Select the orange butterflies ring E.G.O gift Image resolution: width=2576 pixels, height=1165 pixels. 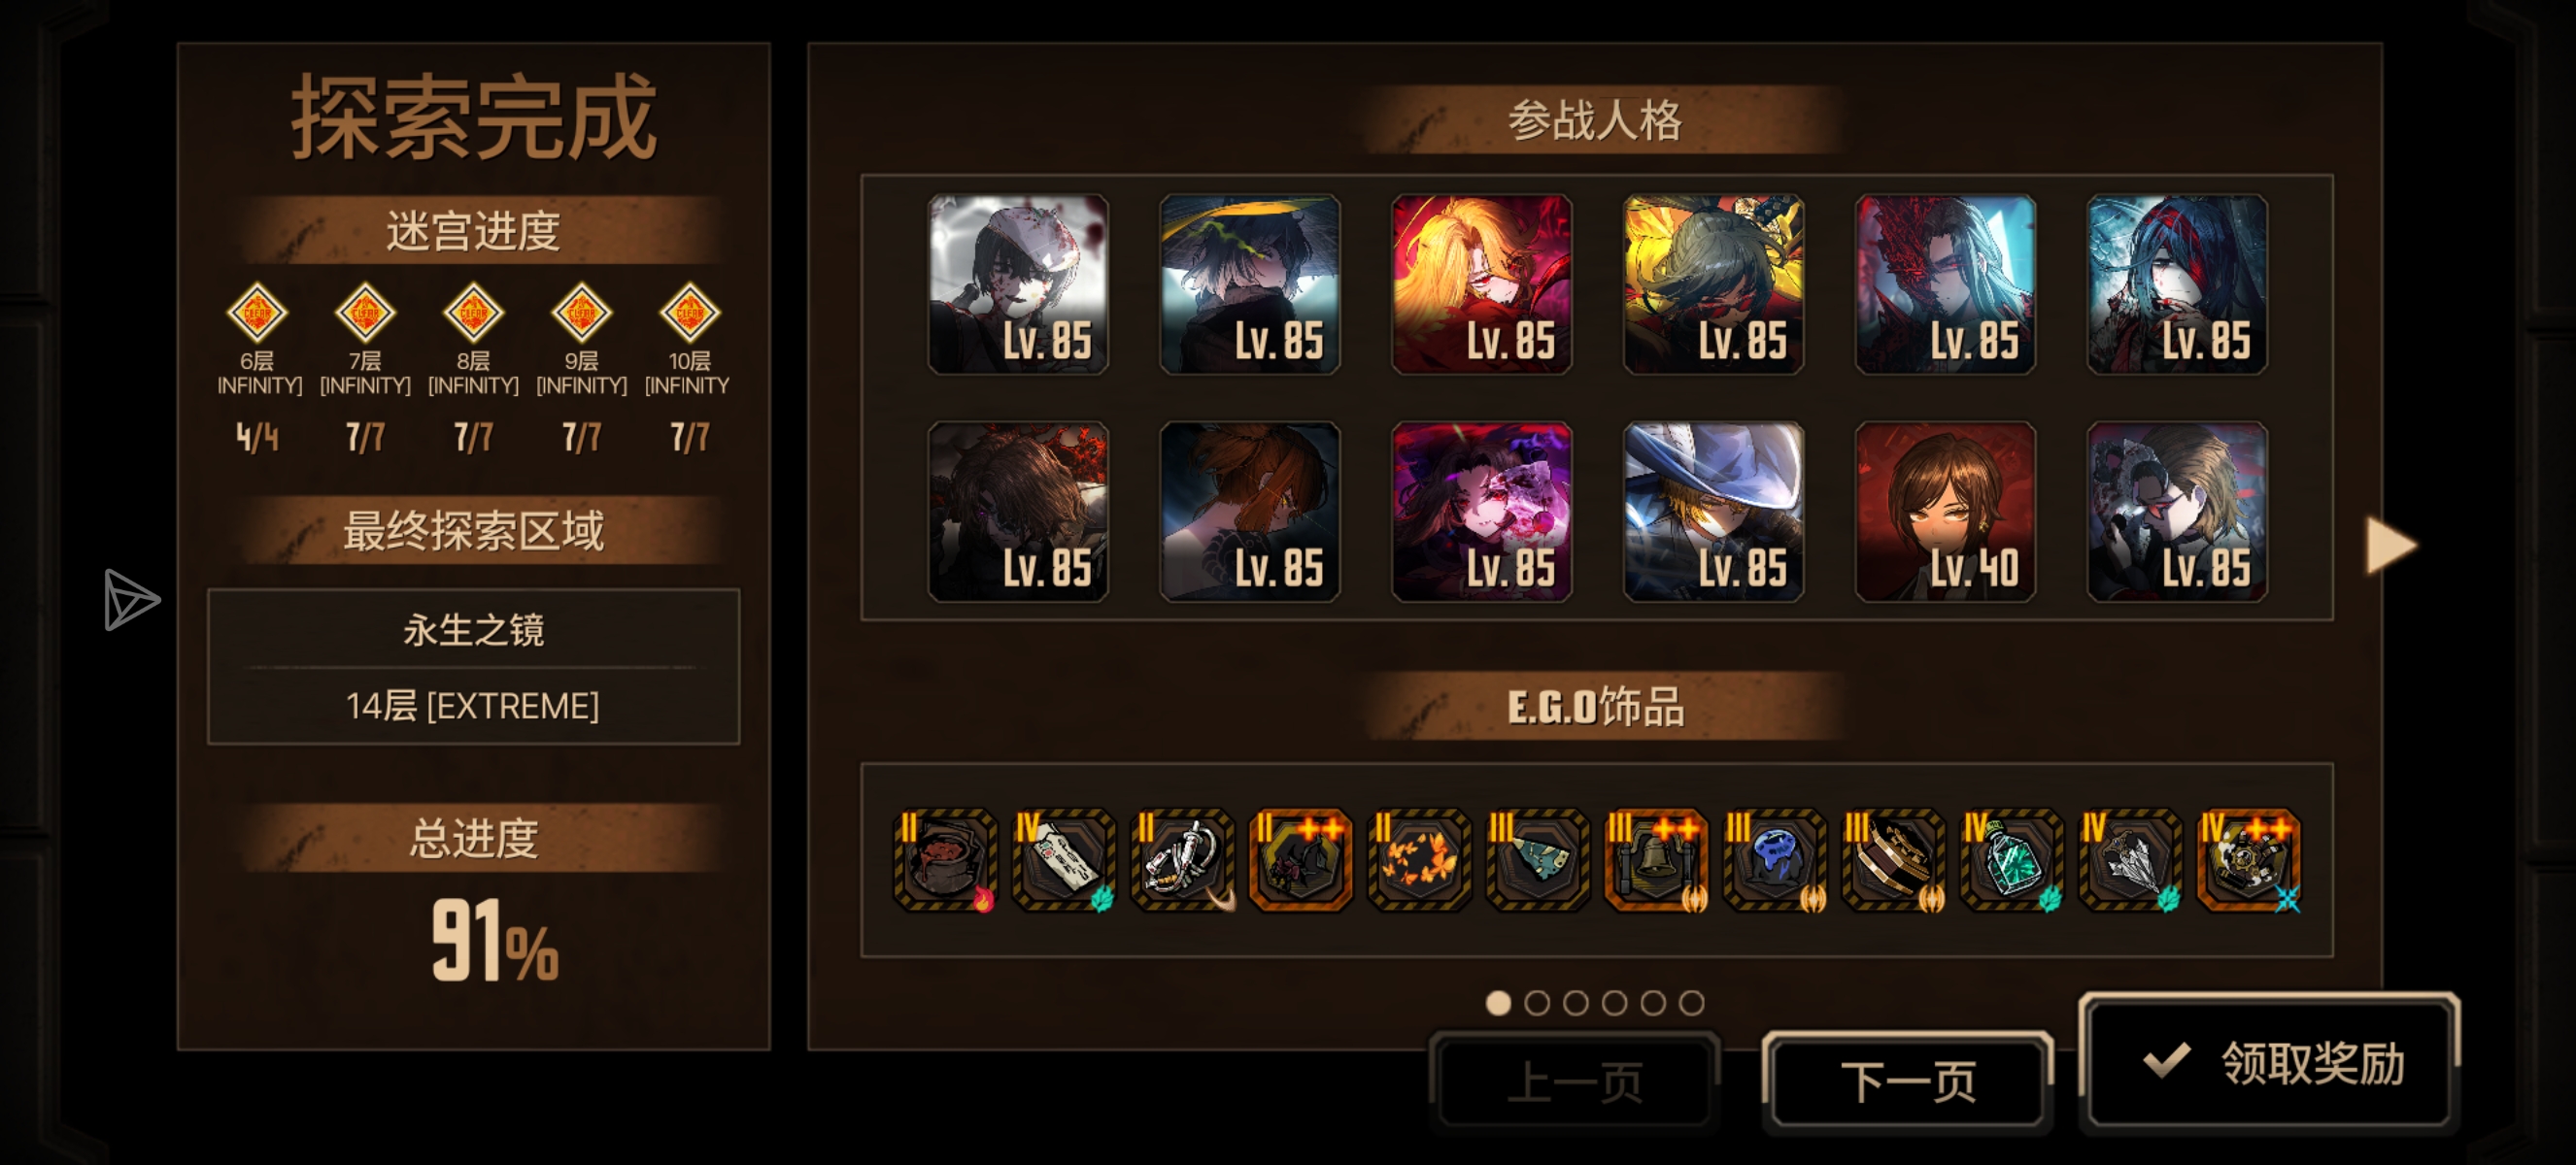tap(1419, 859)
